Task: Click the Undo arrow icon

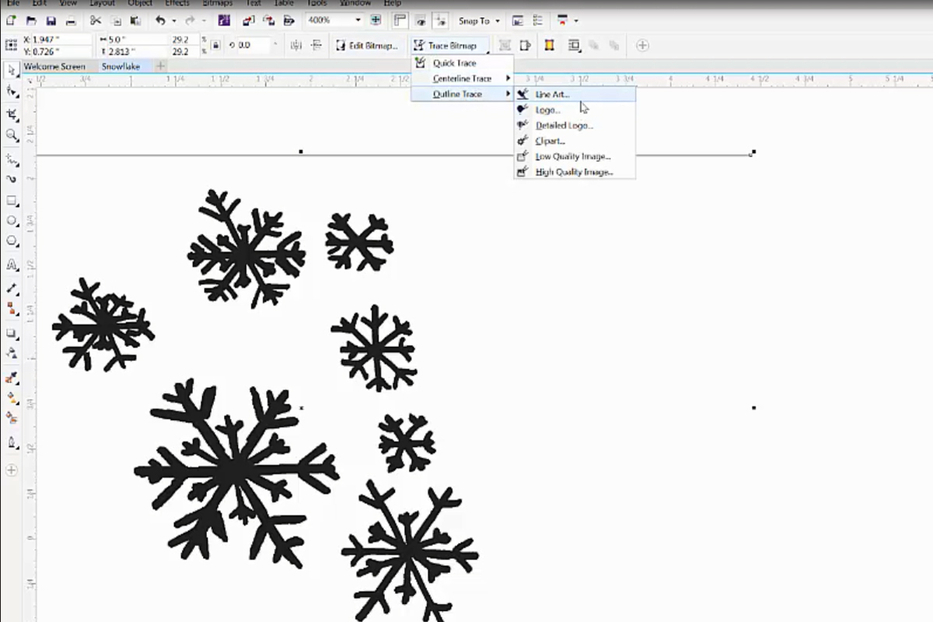Action: [160, 20]
